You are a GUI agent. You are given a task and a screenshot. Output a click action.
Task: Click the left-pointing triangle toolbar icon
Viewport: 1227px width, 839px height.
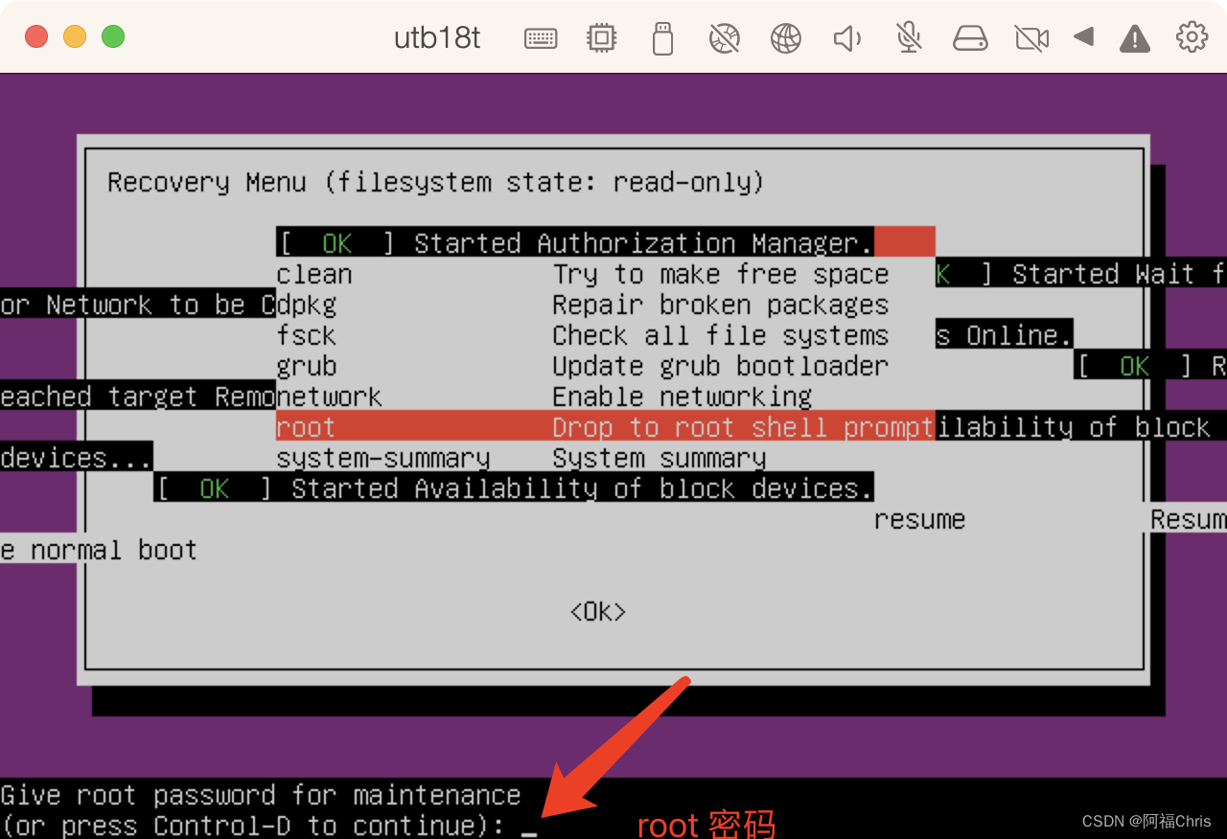pos(1083,37)
